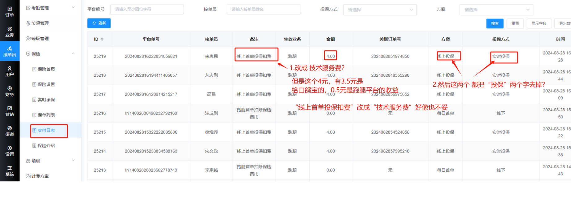Viewport: 571px width, 198px height.
Task: Collapse the 保险 menu chevron
Action: (x=73, y=54)
